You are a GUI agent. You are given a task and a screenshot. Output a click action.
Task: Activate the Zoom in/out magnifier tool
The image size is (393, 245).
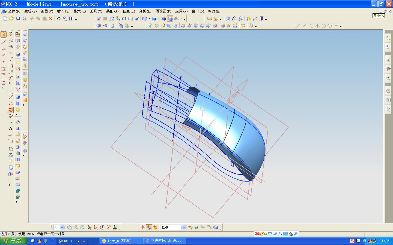click(x=118, y=19)
